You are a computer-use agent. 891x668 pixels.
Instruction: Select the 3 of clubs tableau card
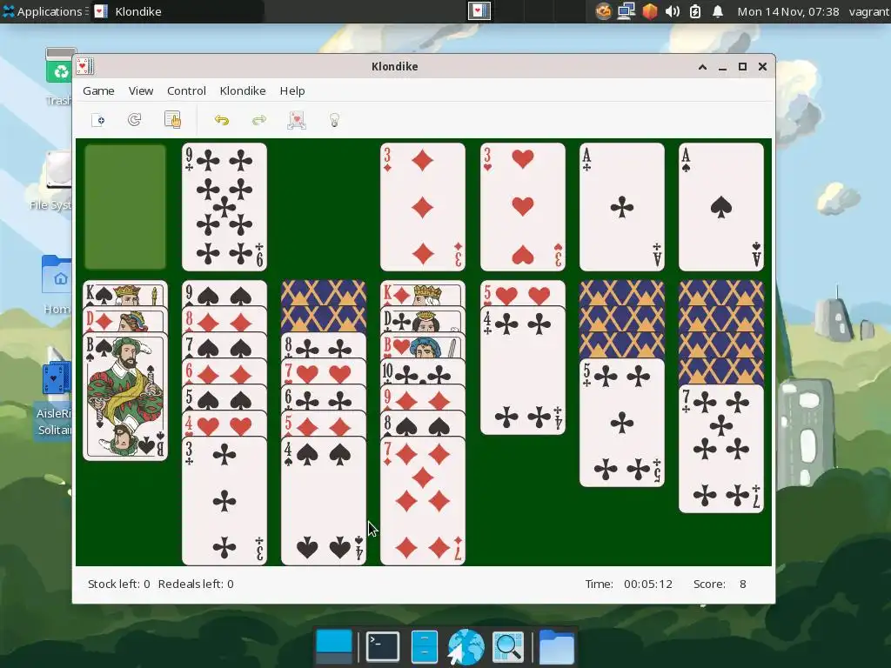(x=224, y=501)
